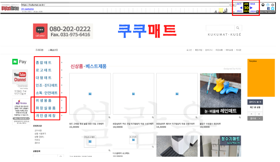280x162 pixels.
Task: Open the Wayback user account icon
Action: pos(263,5)
